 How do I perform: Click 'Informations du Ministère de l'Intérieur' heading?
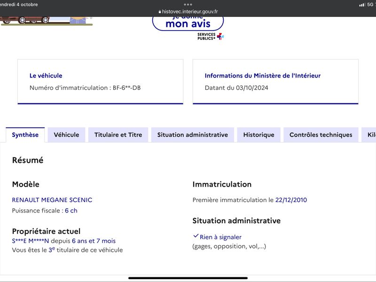coord(263,76)
